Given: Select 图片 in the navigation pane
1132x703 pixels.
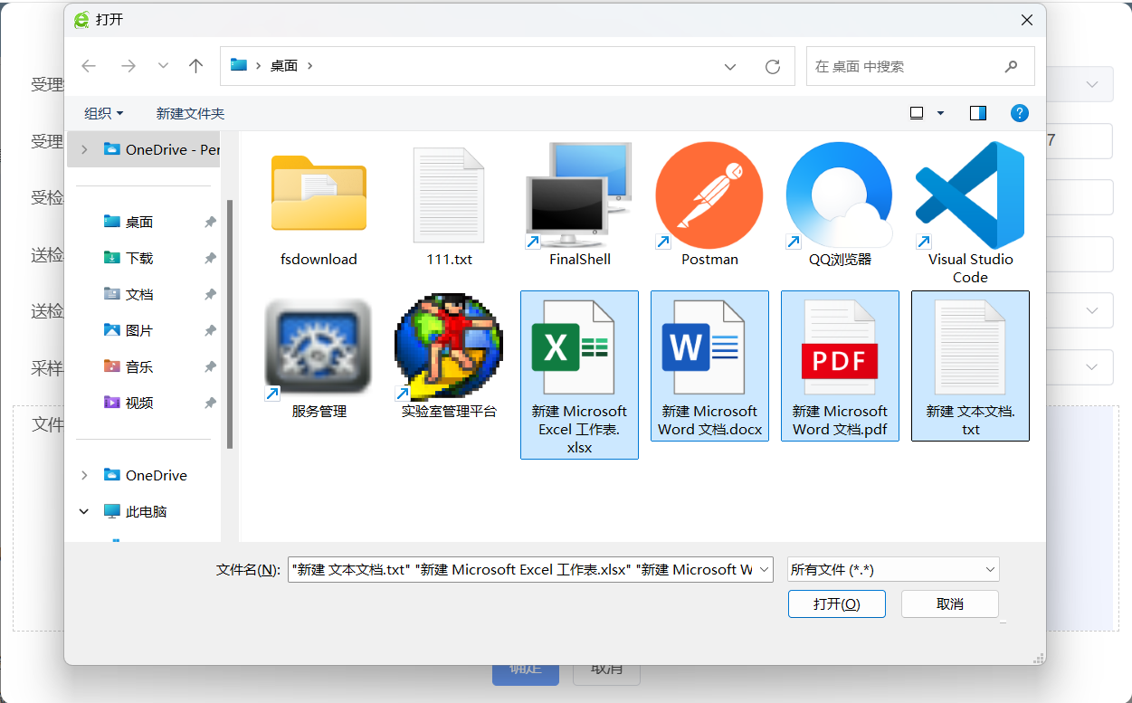Looking at the screenshot, I should click(x=139, y=330).
